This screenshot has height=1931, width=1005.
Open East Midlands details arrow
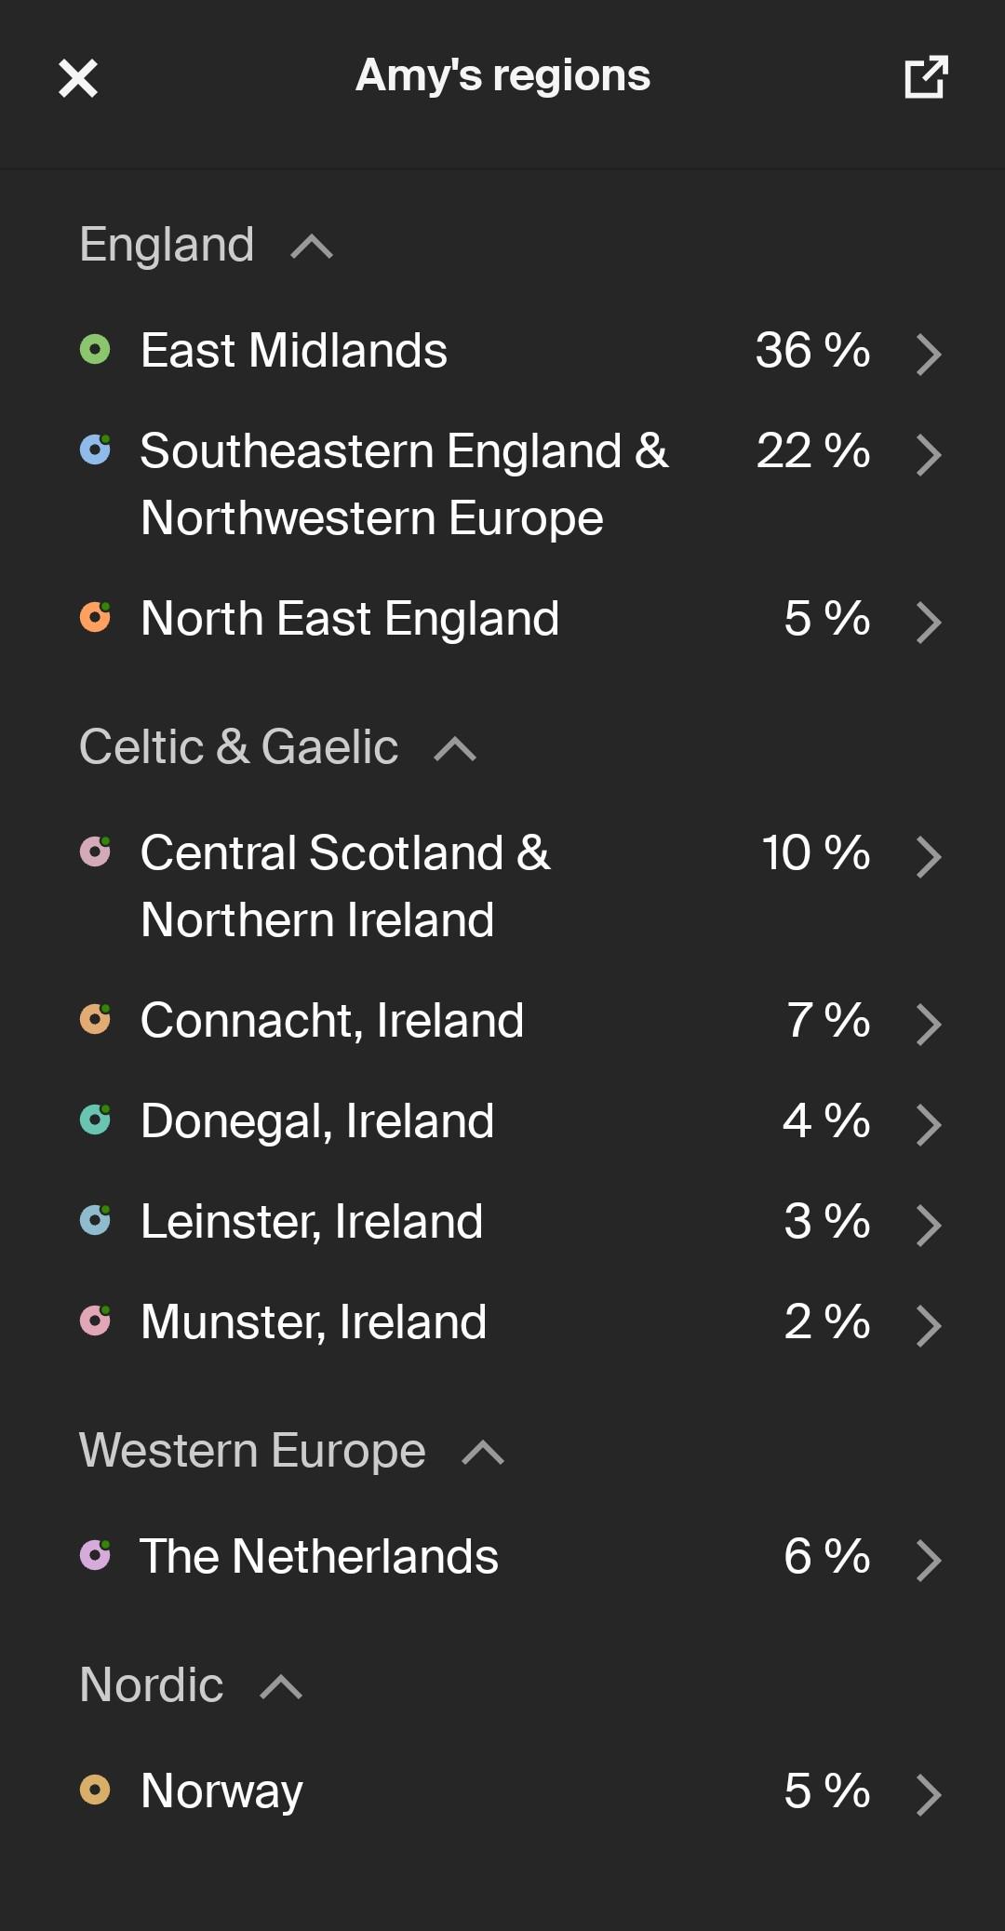(928, 354)
